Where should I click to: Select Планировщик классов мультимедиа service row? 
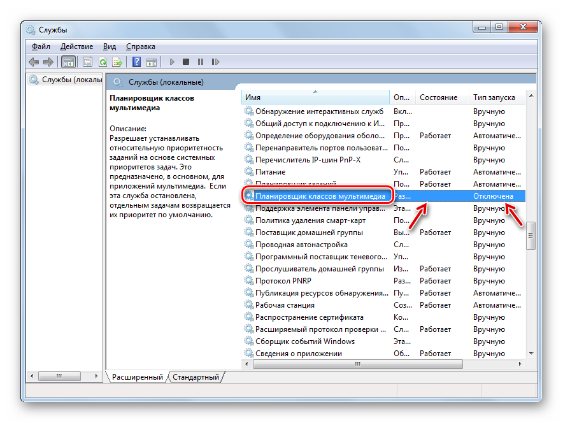pos(383,196)
